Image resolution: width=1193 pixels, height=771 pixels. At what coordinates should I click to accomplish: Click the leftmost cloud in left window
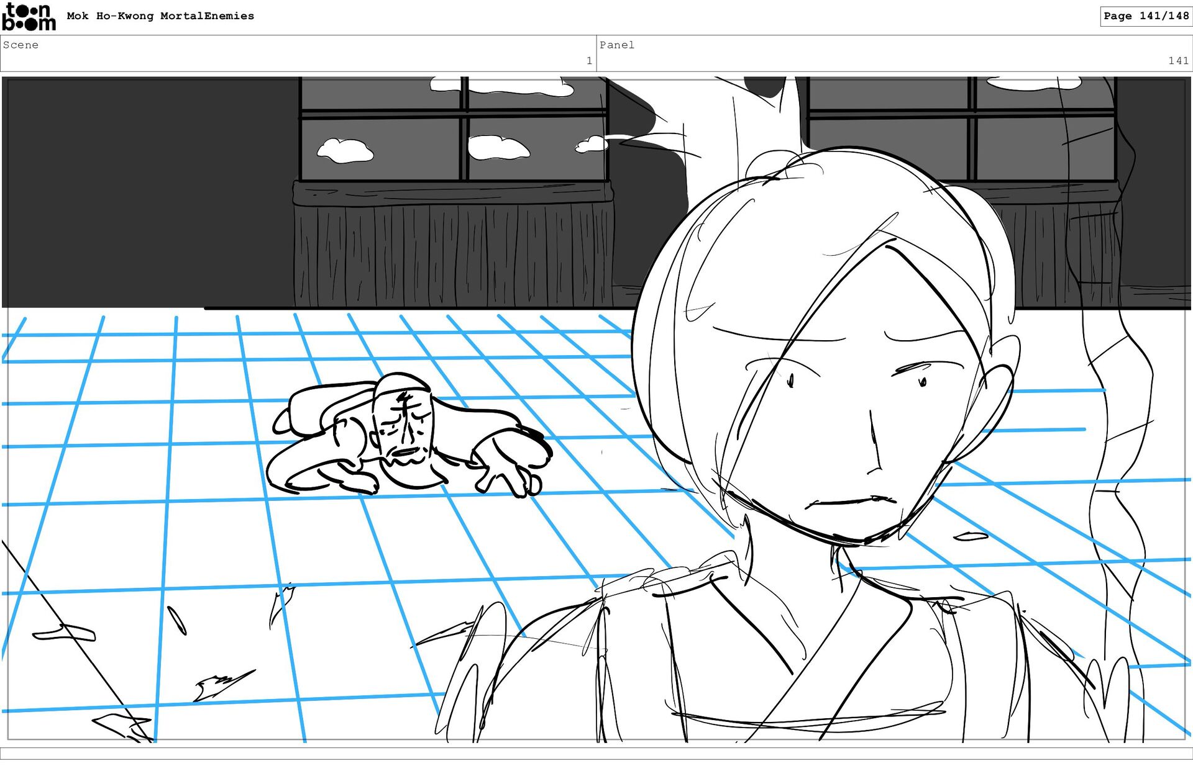point(345,151)
